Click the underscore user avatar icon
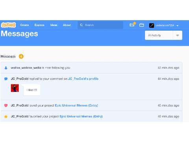Viewport: 189px width, 142px height. pyautogui.click(x=152, y=25)
